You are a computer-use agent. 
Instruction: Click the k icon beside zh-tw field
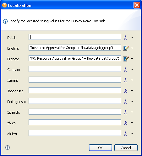(126, 134)
